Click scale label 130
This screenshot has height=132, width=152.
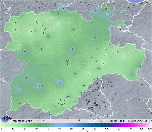click(x=150, y=129)
